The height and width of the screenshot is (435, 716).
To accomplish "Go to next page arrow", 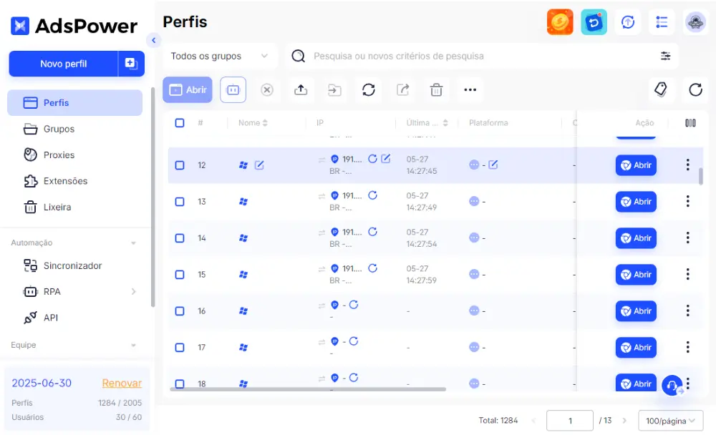I will [624, 421].
